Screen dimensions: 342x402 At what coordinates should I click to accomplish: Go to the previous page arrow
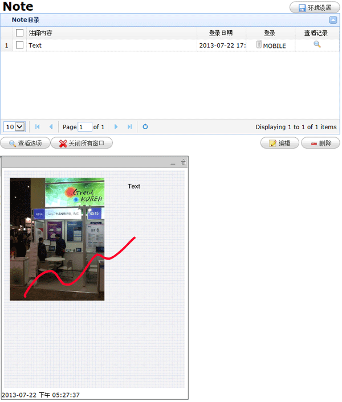pos(51,127)
